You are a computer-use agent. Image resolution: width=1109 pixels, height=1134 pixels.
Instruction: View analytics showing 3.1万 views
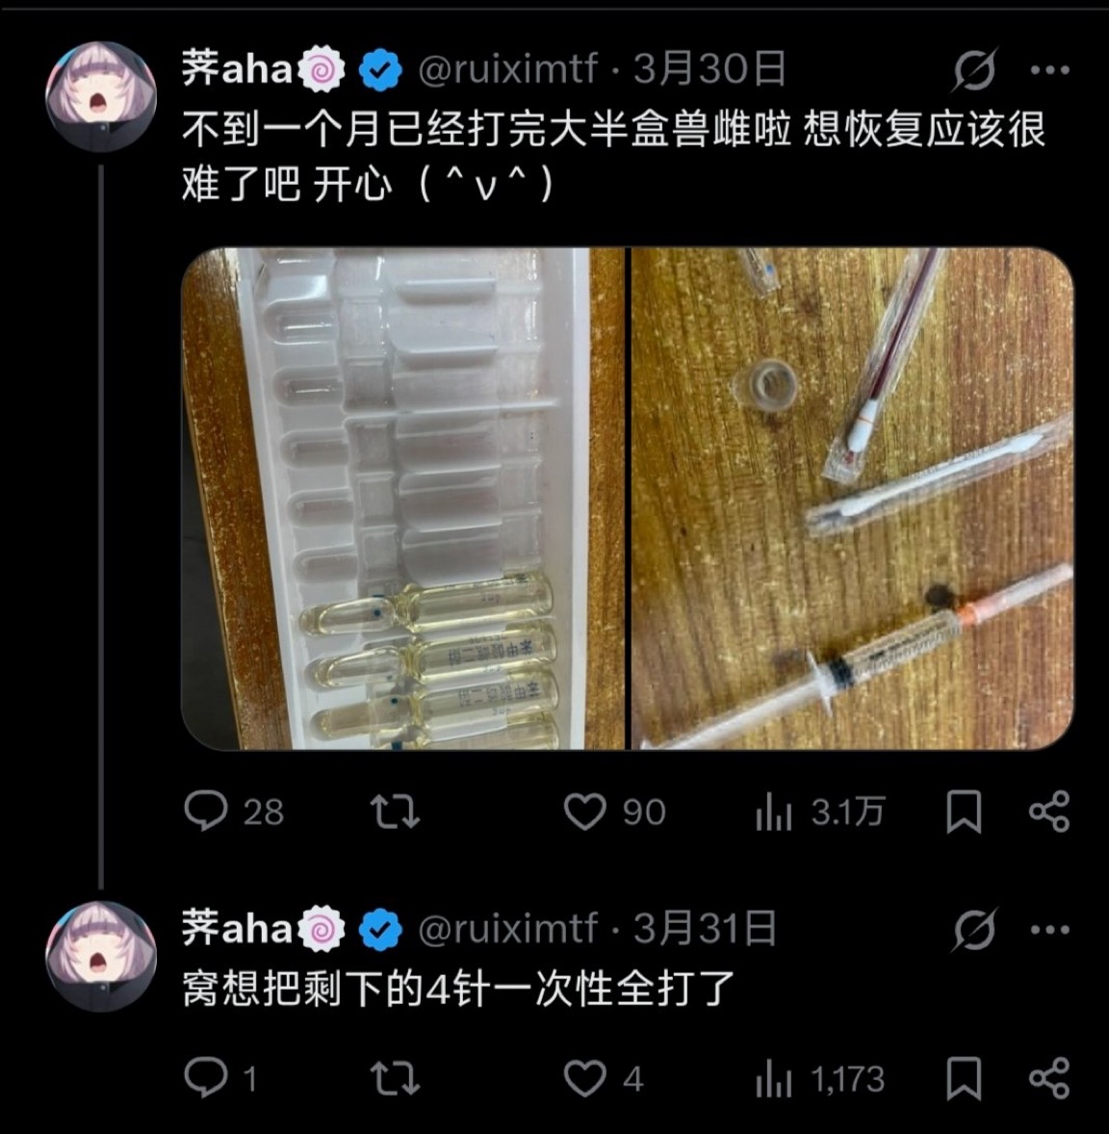click(x=819, y=812)
